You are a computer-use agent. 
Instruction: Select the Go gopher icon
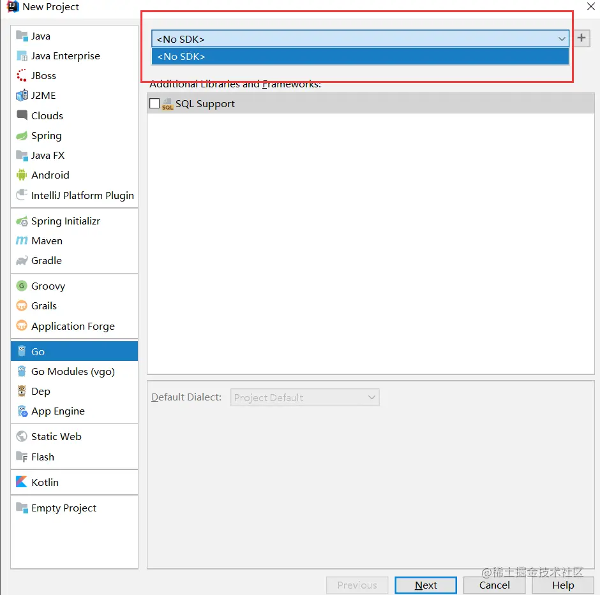pyautogui.click(x=22, y=351)
